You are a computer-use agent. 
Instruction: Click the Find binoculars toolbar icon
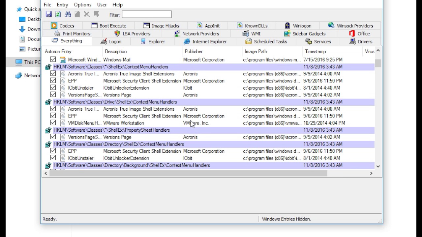68,14
